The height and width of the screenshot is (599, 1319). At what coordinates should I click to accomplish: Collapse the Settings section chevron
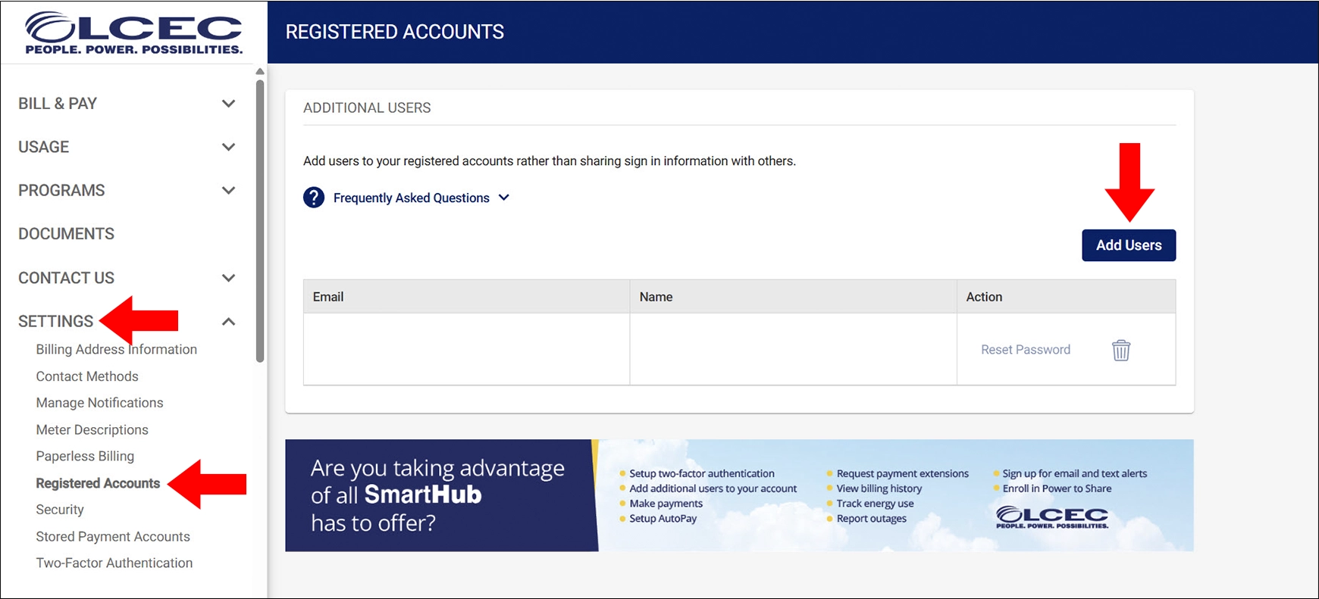coord(228,322)
